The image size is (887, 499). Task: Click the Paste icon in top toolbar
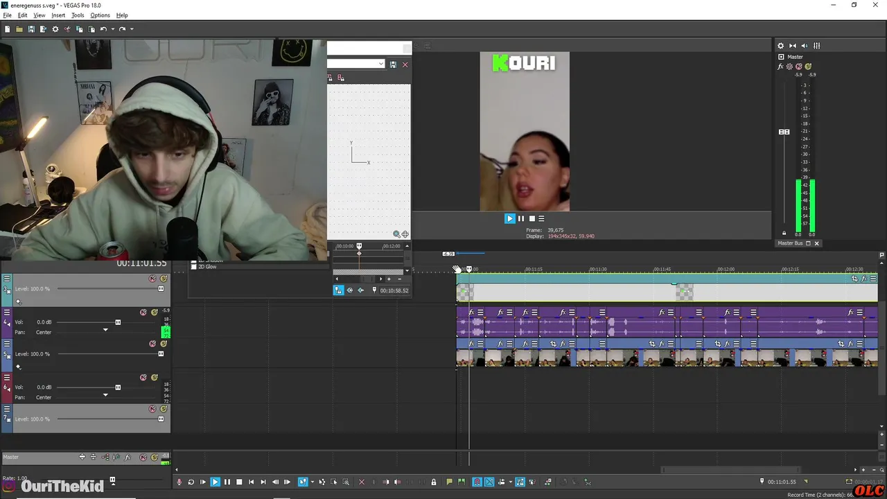click(x=91, y=29)
